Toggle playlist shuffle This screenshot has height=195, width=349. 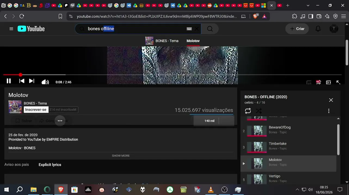point(259,111)
